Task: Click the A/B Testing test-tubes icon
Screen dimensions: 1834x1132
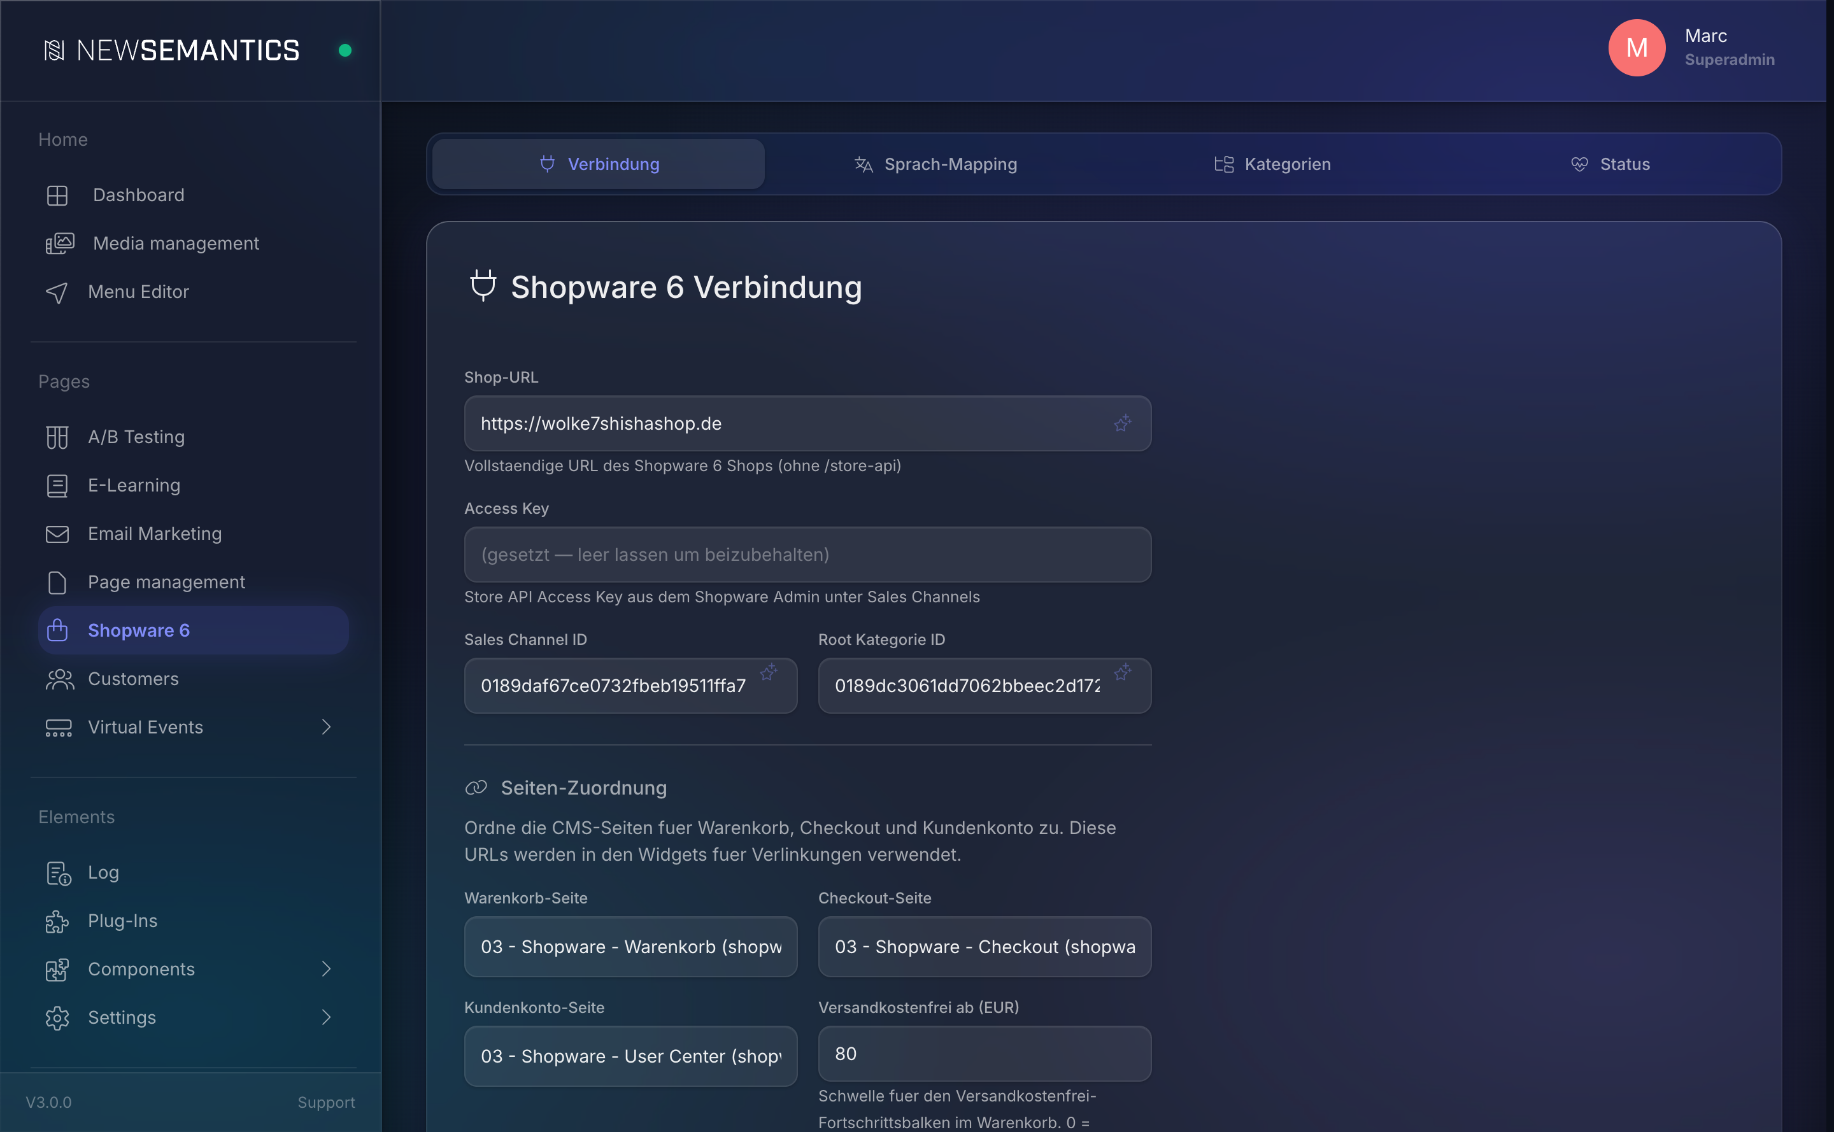Action: coord(57,437)
